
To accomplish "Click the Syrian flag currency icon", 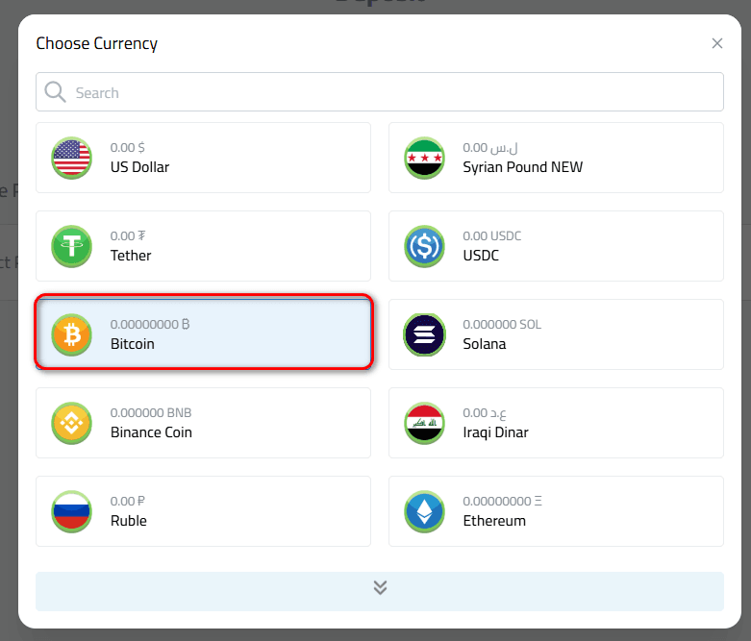I will point(424,158).
